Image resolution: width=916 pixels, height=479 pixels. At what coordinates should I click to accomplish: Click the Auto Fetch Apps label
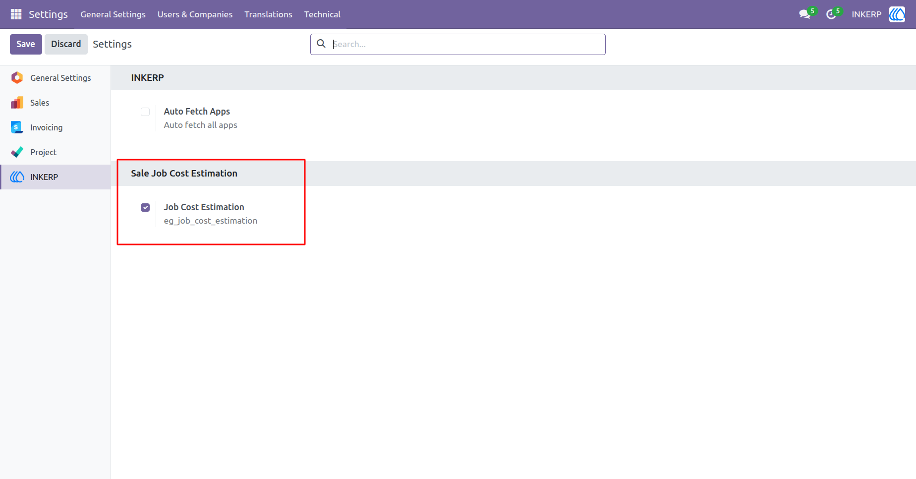pos(197,112)
